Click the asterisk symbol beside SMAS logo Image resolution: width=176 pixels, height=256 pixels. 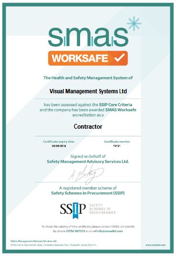(x=134, y=23)
